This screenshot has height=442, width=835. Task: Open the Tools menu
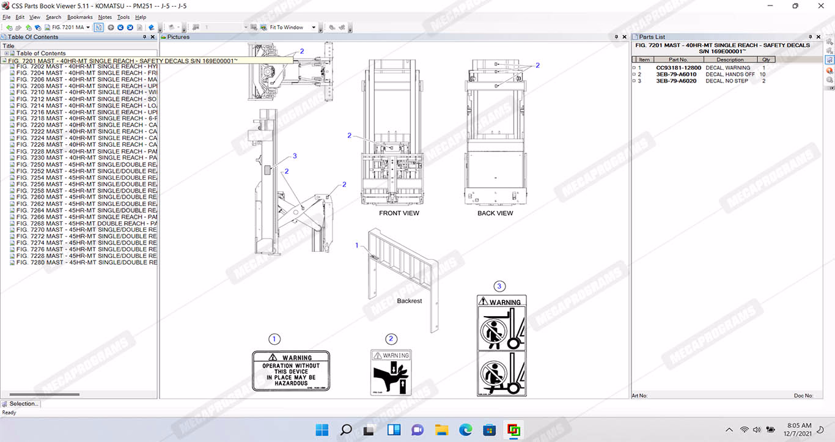coord(123,17)
